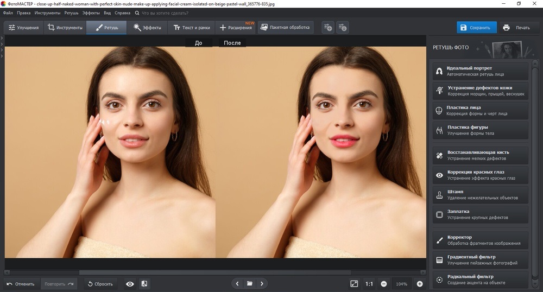The image size is (543, 292).
Task: Click the fit-to-screen icon
Action: coord(354,283)
